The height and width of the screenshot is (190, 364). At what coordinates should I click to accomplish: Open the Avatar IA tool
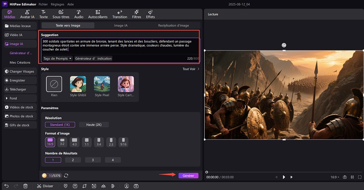point(27,14)
